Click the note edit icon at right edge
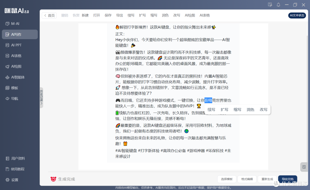The width and height of the screenshot is (310, 190). point(304,167)
